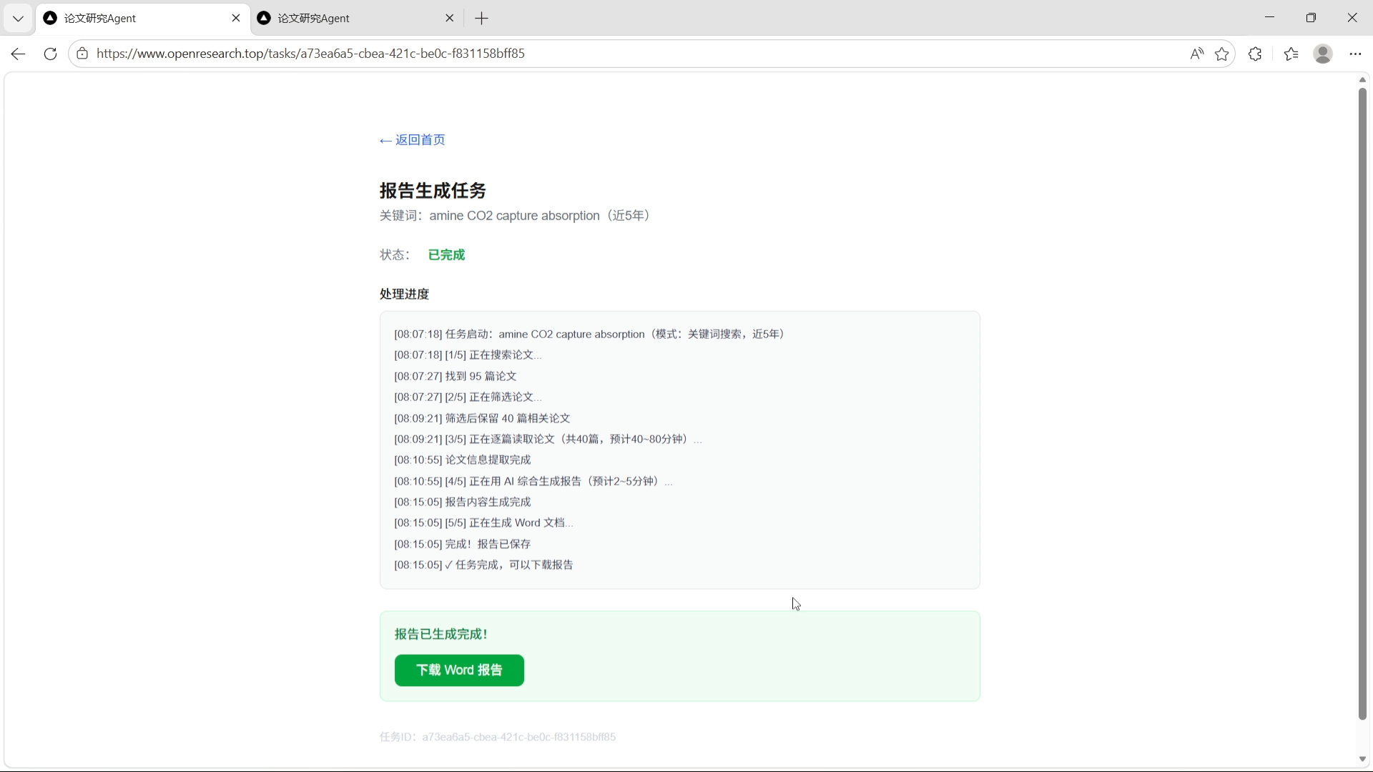
Task: Add page to favorites star icon
Action: point(1222,54)
